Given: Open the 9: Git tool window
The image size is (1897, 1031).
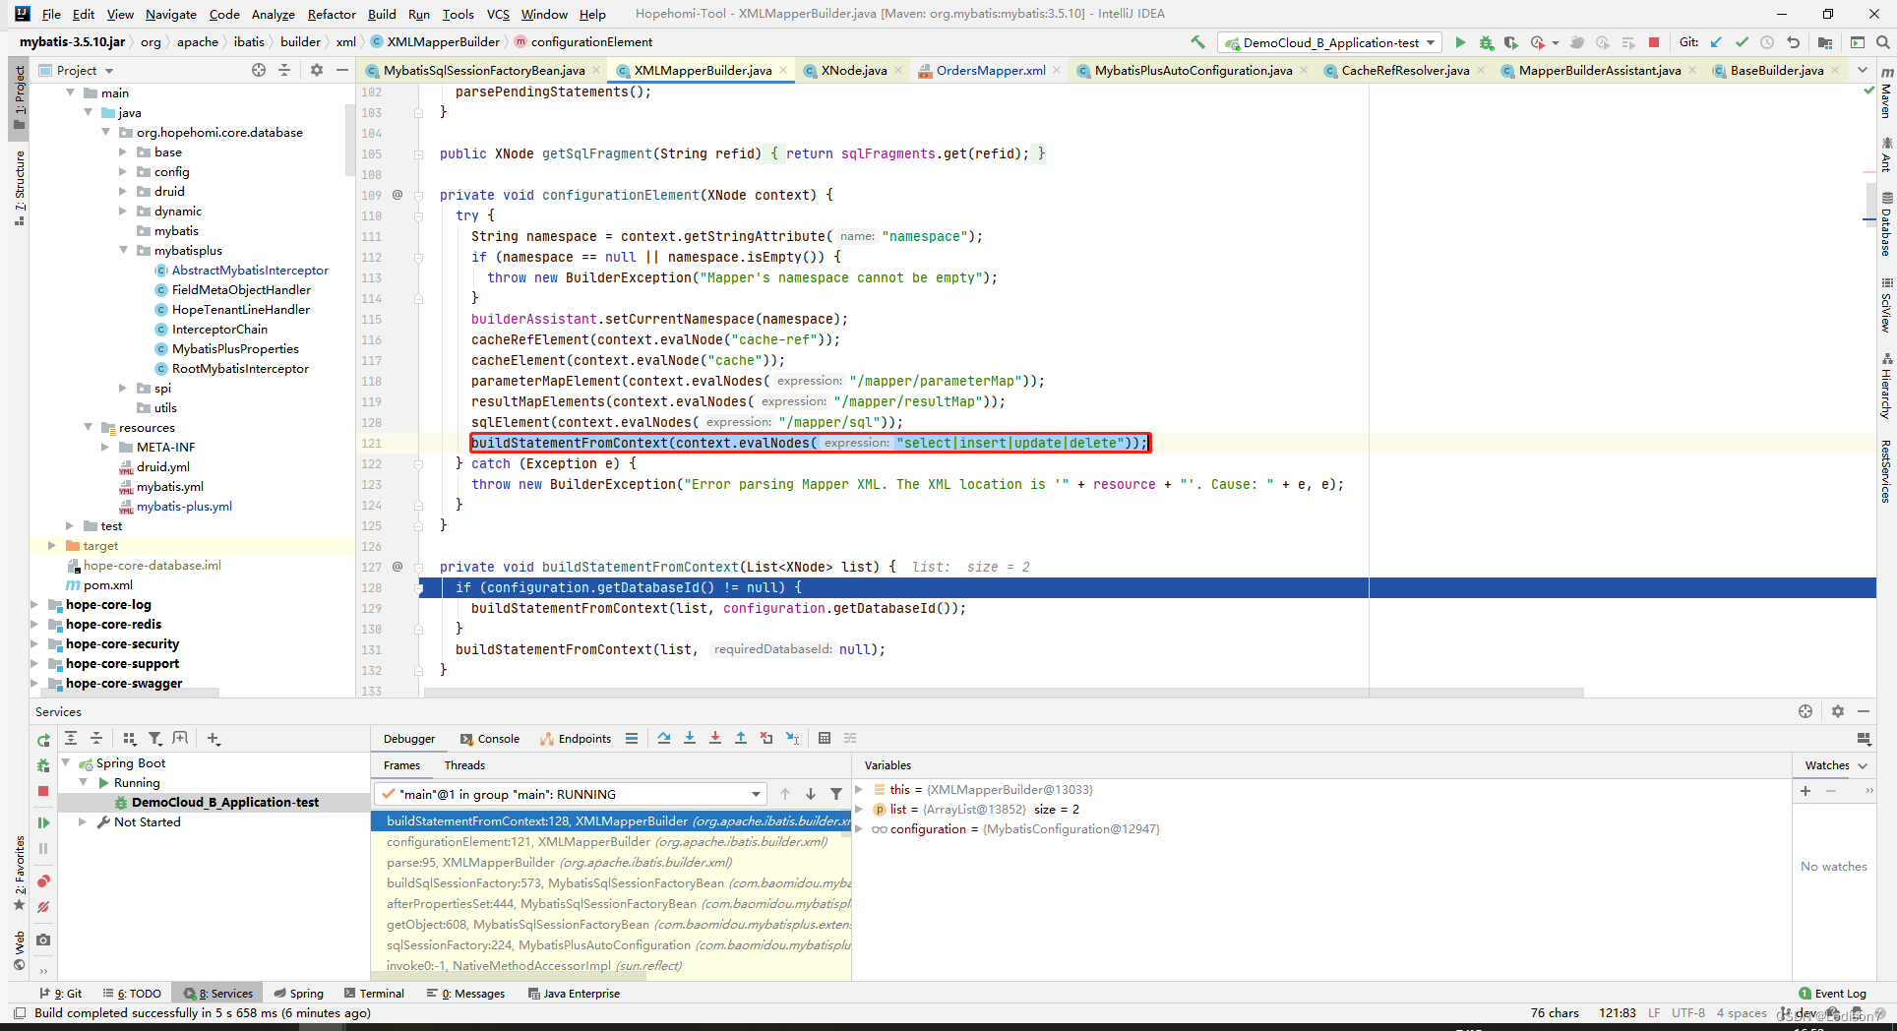Looking at the screenshot, I should coord(61,994).
